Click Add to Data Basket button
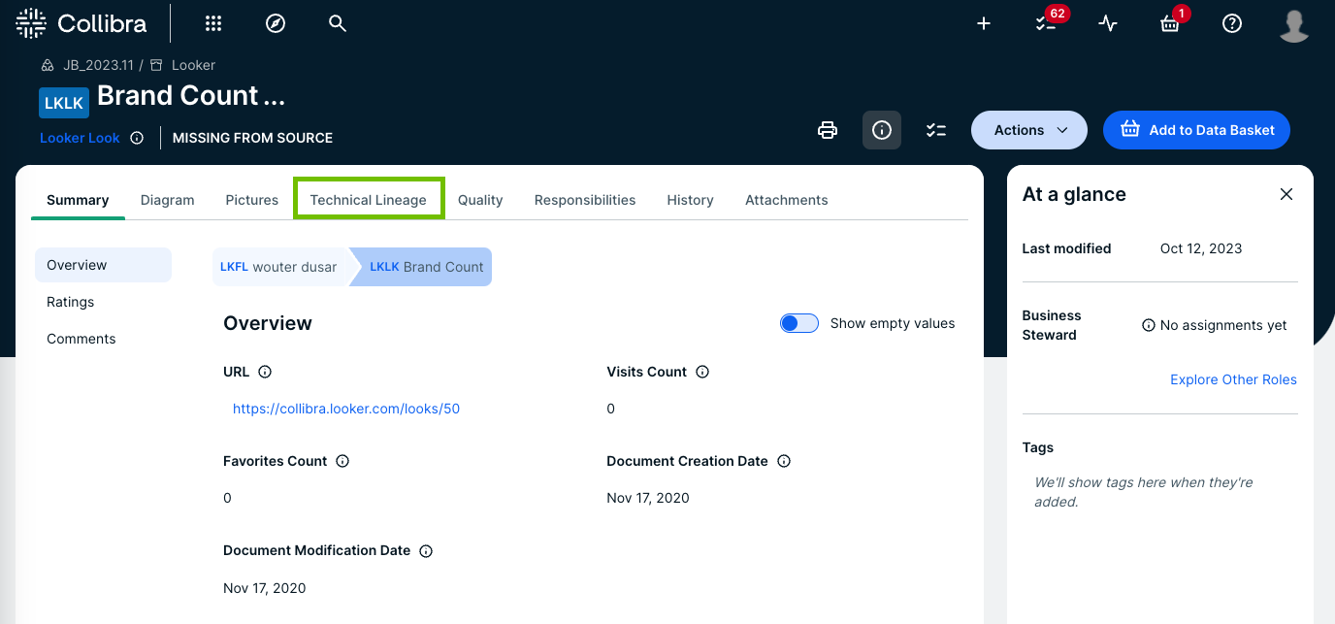Viewport: 1335px width, 624px height. coord(1196,130)
